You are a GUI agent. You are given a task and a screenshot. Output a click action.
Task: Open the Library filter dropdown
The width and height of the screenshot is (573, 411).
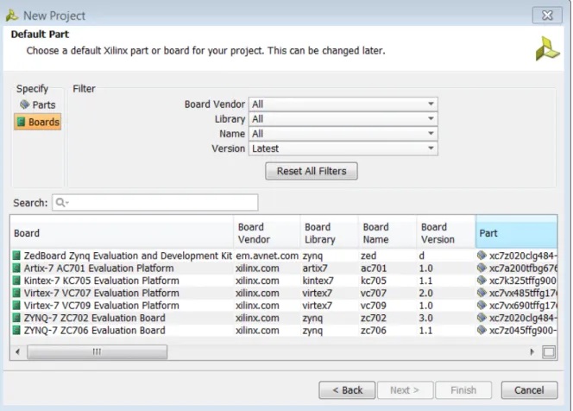coord(343,119)
